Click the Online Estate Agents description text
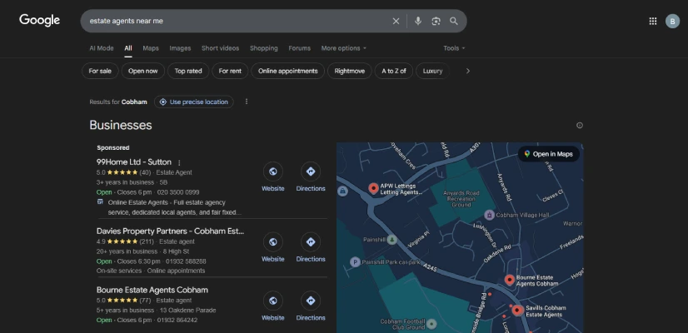Viewport: 688px width, 333px height. point(175,207)
